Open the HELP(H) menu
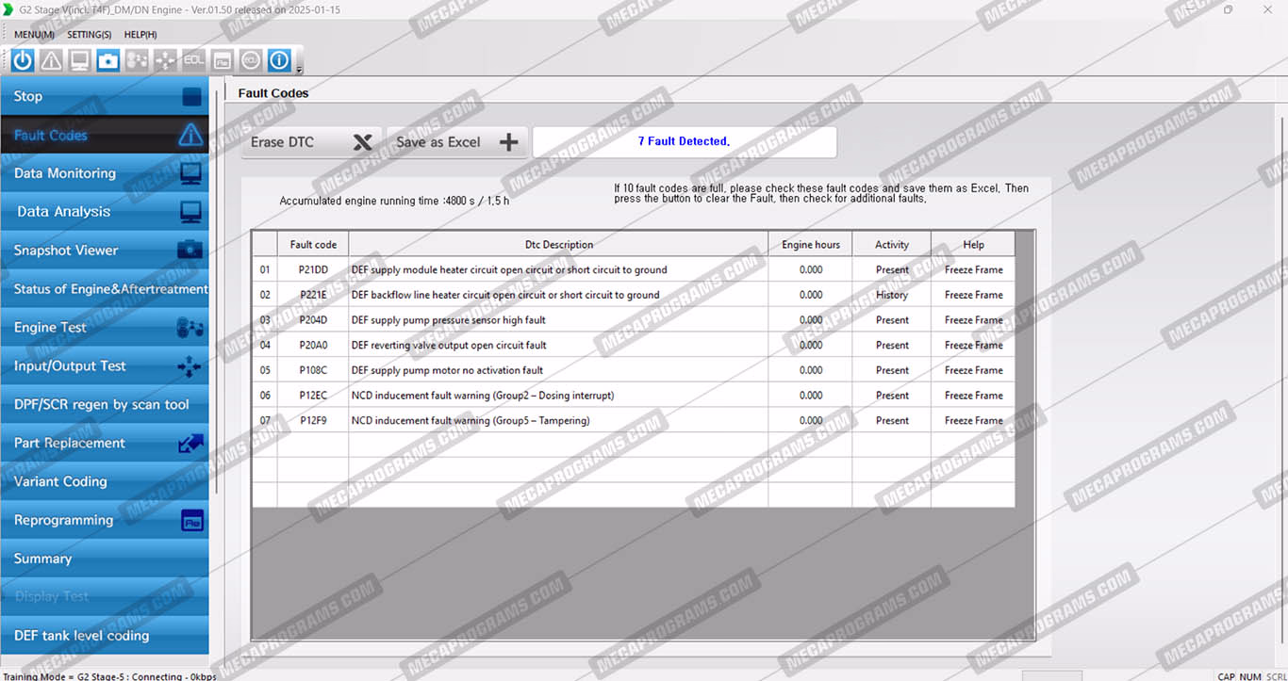 coord(140,35)
